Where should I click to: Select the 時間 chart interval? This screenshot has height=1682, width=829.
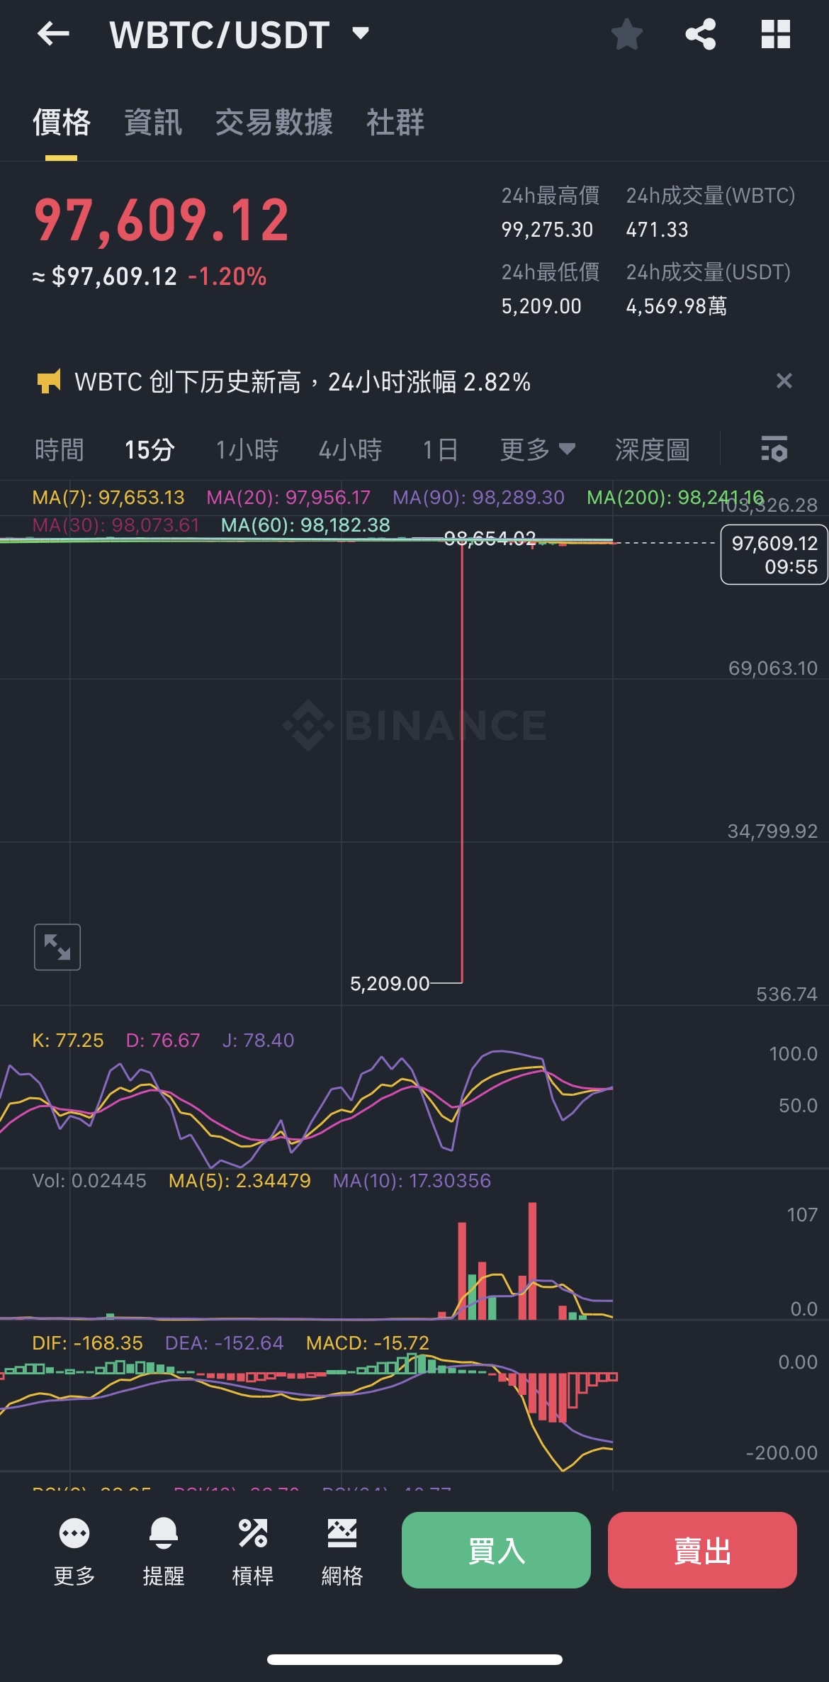[60, 449]
